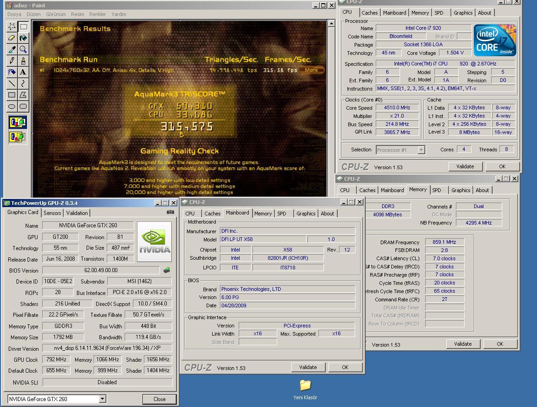Choose the Fill With Color bucket tool
537x407 pixels.
click(x=23, y=38)
